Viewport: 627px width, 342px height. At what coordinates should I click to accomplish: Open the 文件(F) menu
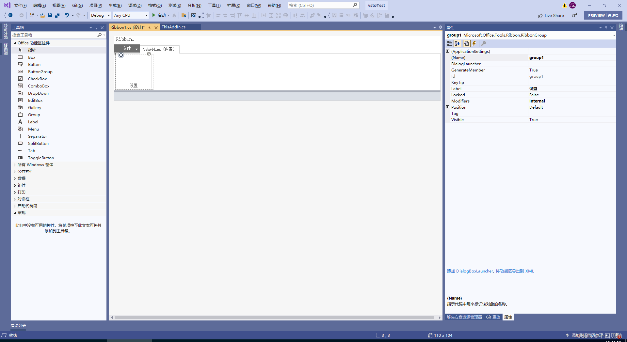20,6
